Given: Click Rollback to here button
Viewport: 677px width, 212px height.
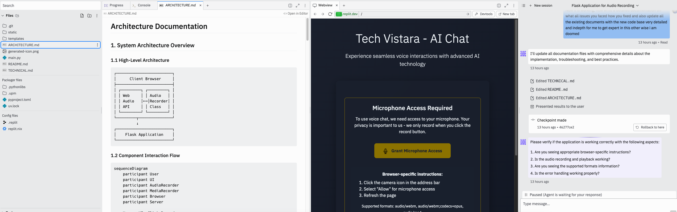Looking at the screenshot, I should point(650,127).
